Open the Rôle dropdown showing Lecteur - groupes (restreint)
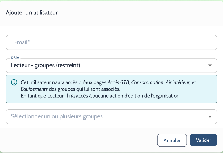The image size is (223, 153). (x=111, y=65)
